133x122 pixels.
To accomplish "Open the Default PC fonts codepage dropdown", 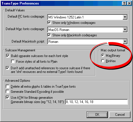I will pos(125,17).
